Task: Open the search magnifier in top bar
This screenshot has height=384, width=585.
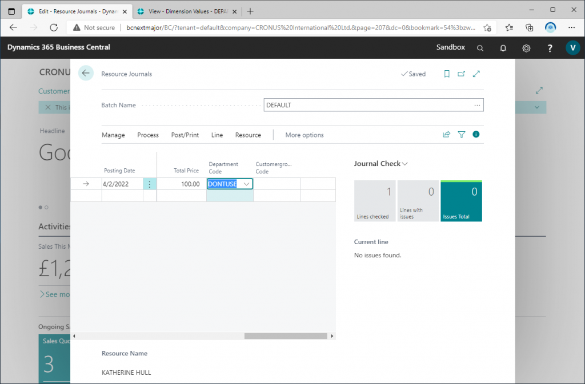Action: tap(480, 48)
